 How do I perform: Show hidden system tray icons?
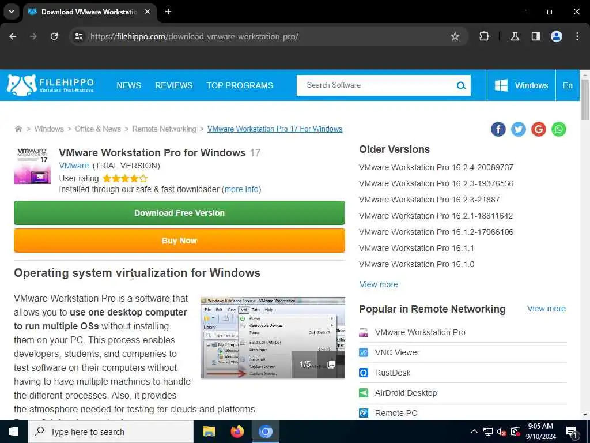pyautogui.click(x=474, y=431)
